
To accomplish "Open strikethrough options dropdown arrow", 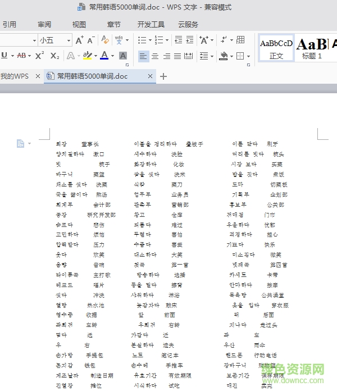I will [29, 56].
